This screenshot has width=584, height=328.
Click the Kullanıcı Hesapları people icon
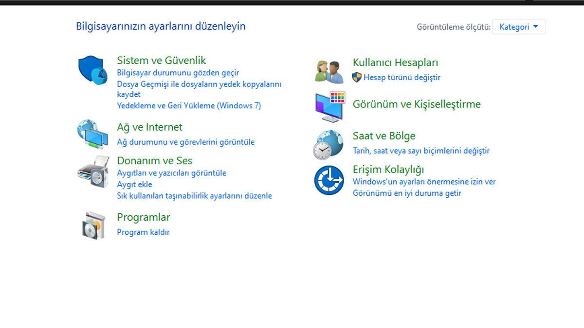[329, 69]
